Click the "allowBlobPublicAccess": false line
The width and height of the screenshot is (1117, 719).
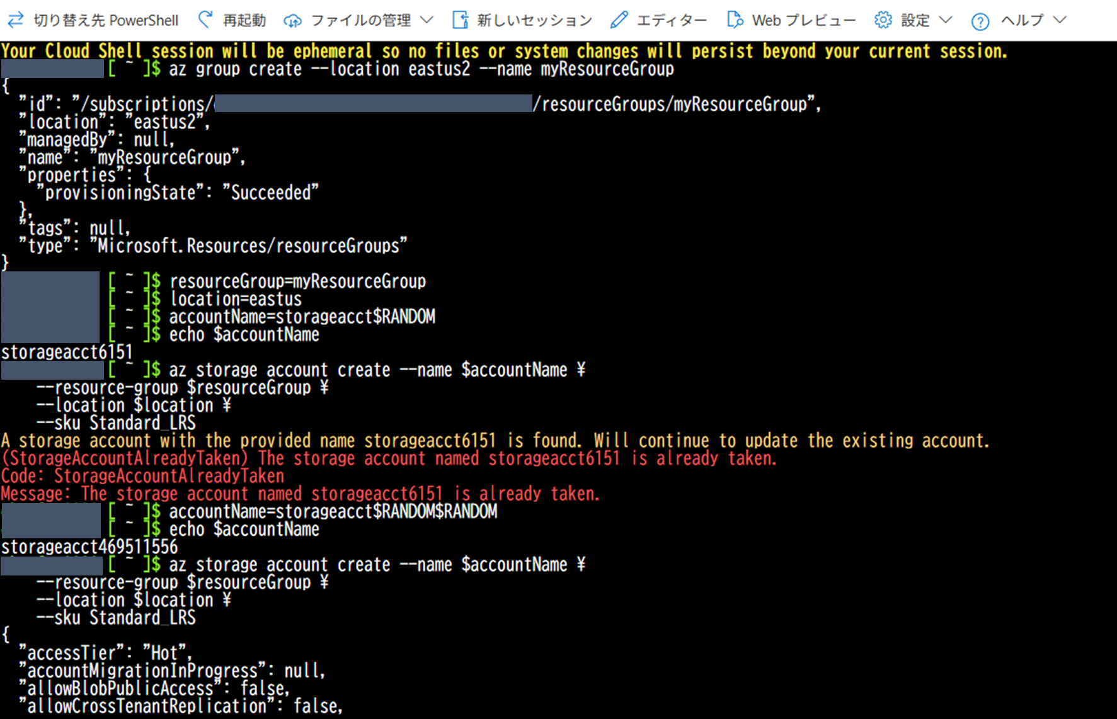(x=154, y=688)
